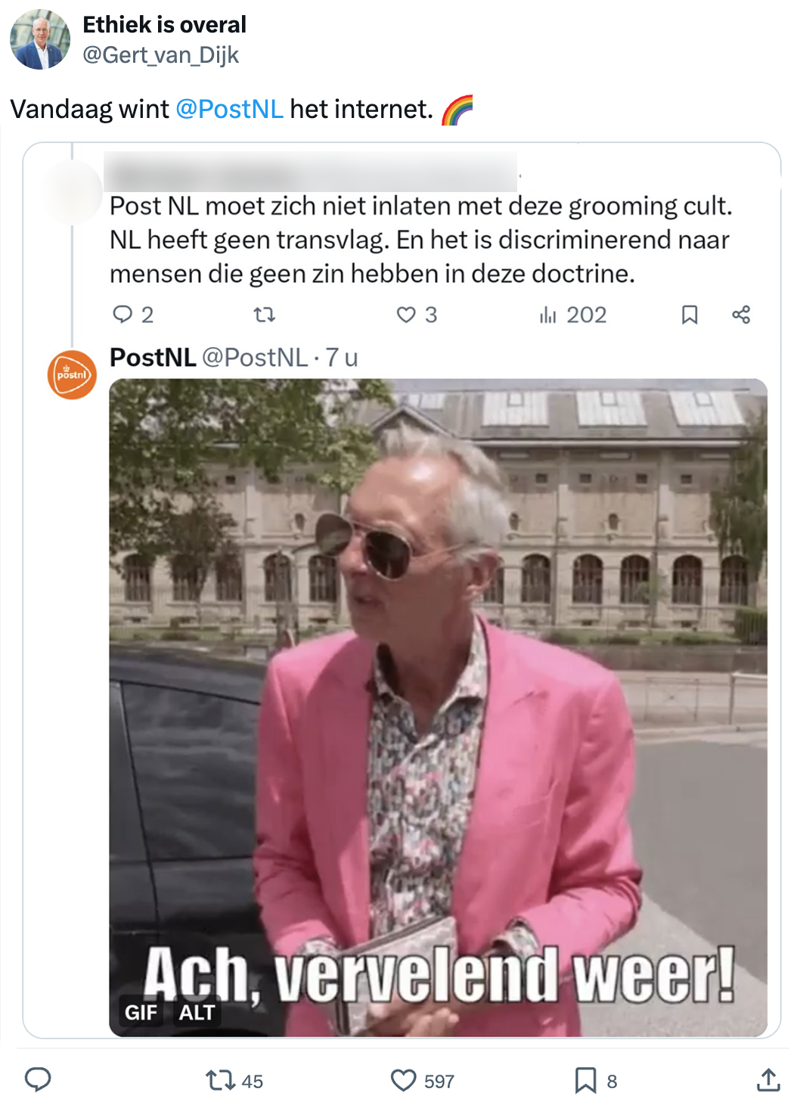The image size is (797, 1105).
Task: Open @Gert_van_Dijk's profile via his handle
Action: [x=160, y=54]
